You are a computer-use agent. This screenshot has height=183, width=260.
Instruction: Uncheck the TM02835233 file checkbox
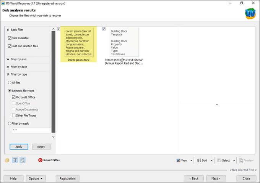[x=104, y=29]
